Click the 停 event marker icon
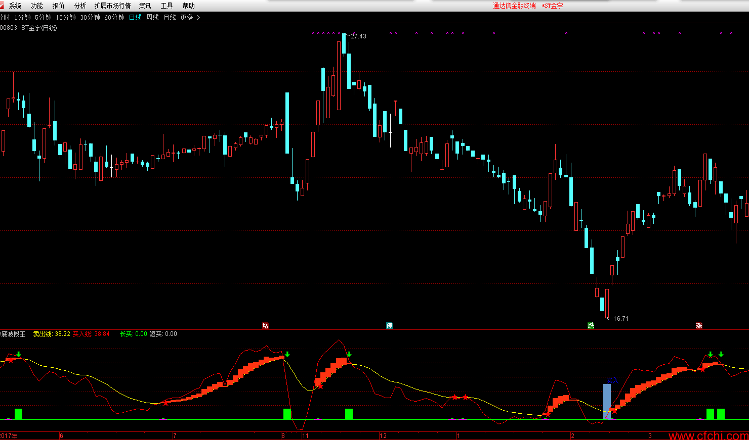Viewport: 749px width, 440px height. pyautogui.click(x=389, y=326)
